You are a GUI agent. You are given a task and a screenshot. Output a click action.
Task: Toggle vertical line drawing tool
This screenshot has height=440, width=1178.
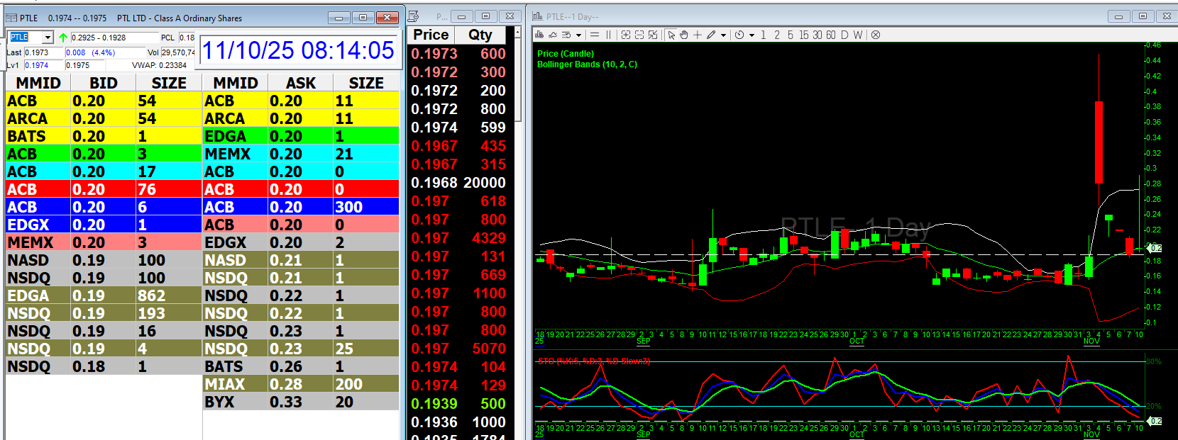608,35
